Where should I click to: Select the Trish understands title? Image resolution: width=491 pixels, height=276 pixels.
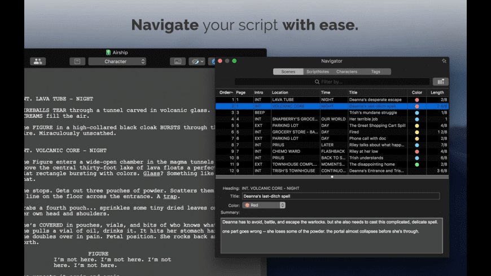[366, 158]
